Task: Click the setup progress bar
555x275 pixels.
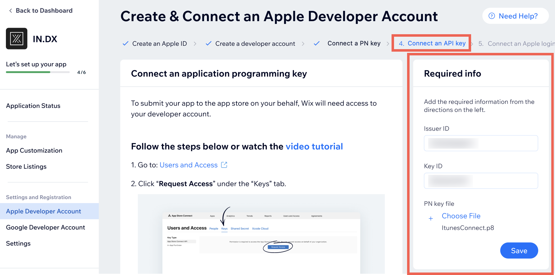Action: [38, 72]
